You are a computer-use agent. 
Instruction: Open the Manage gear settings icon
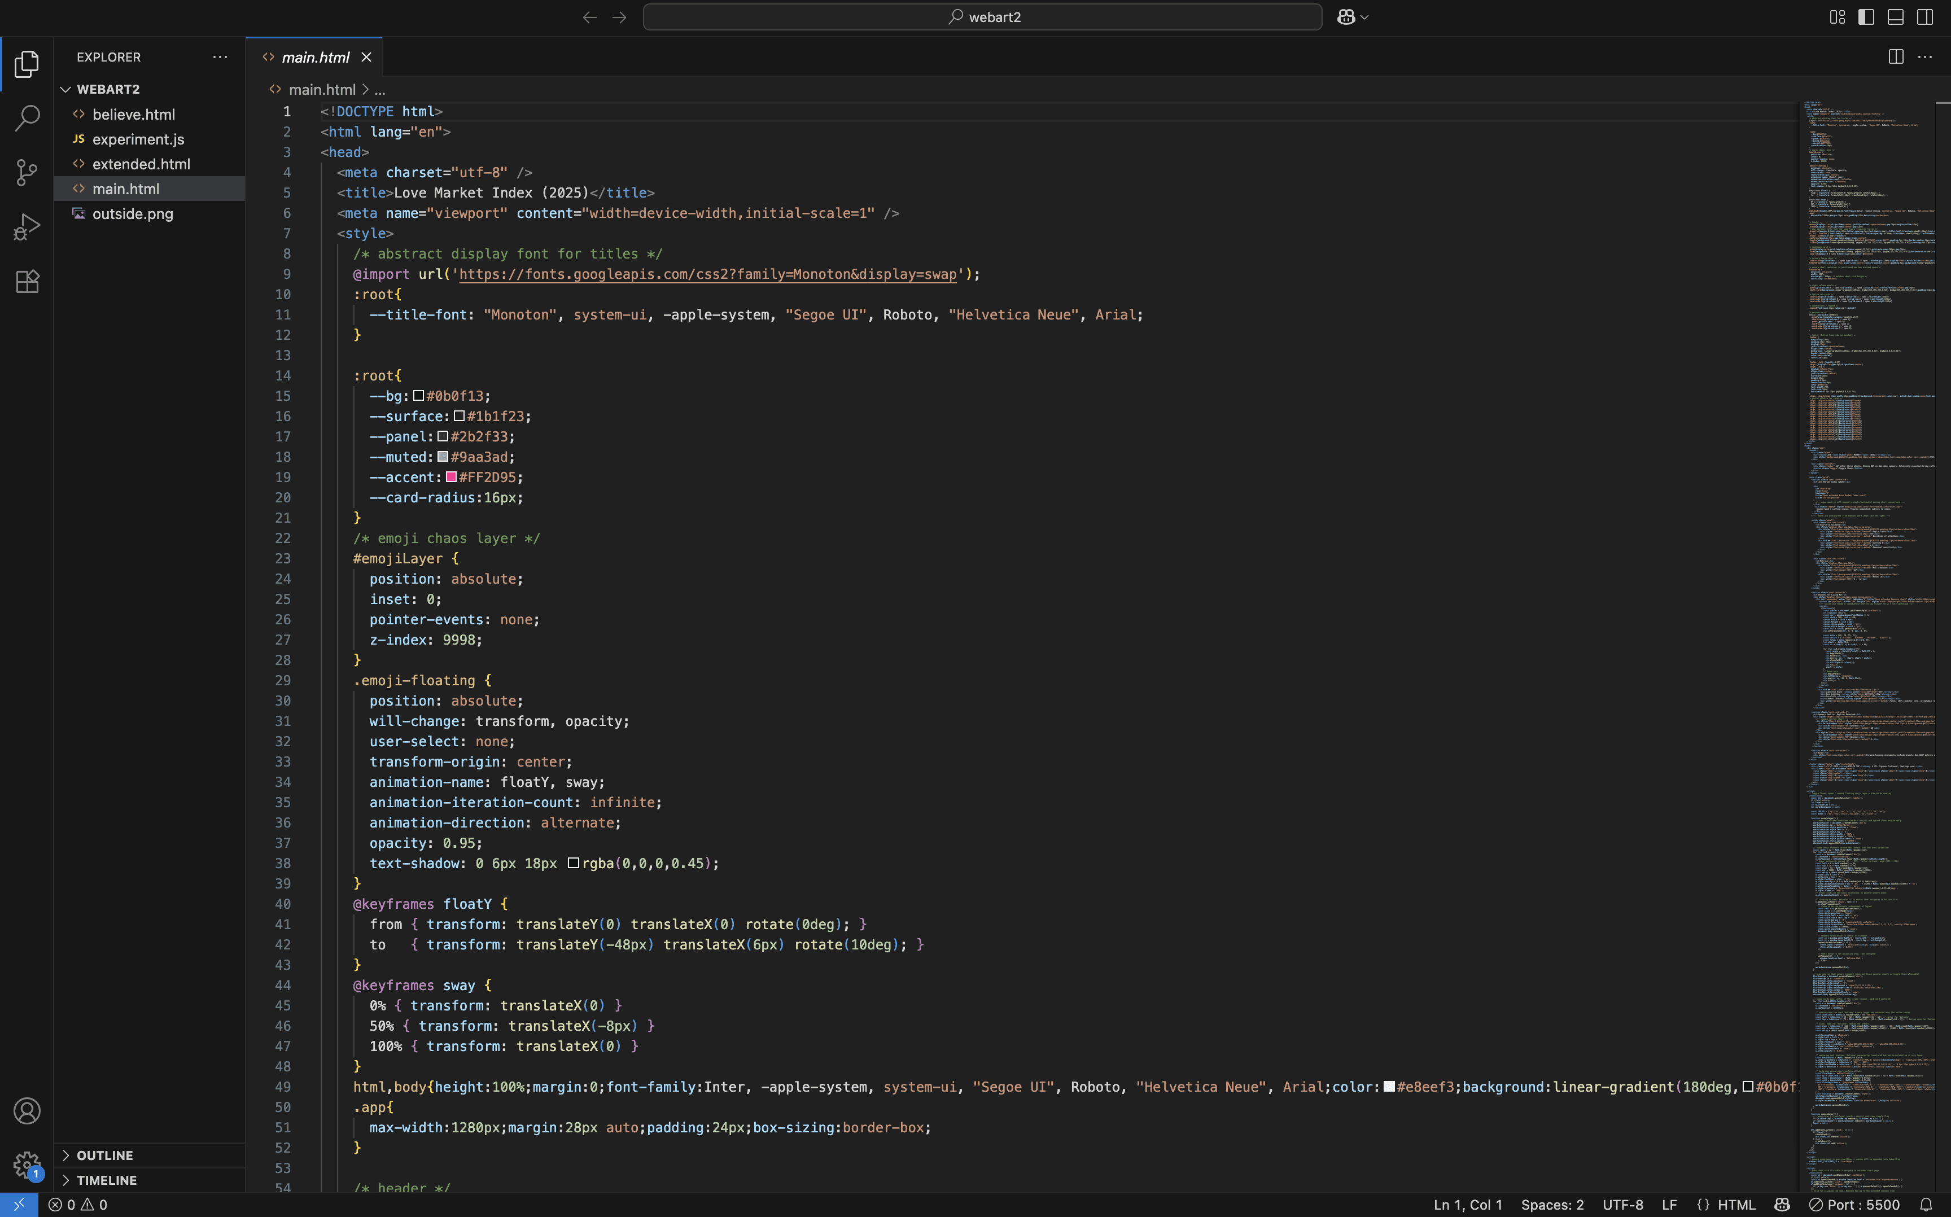click(x=27, y=1164)
